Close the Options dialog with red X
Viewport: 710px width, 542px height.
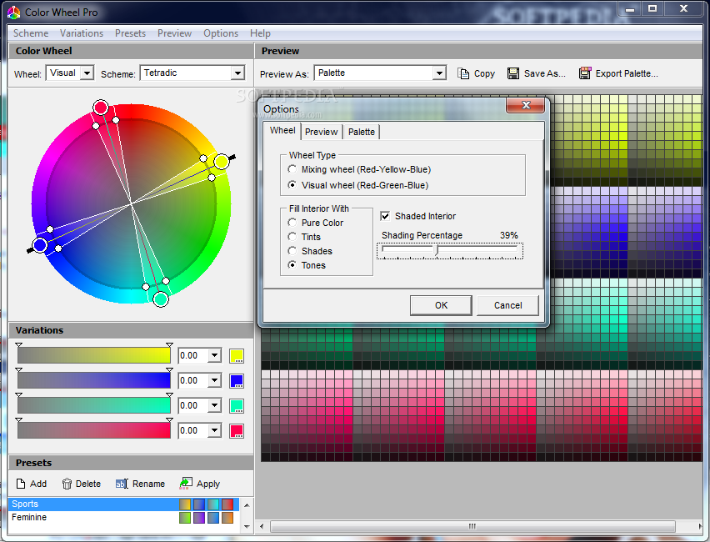[525, 105]
